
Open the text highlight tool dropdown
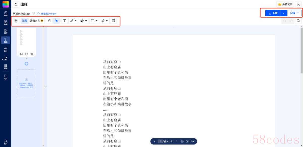point(86,21)
